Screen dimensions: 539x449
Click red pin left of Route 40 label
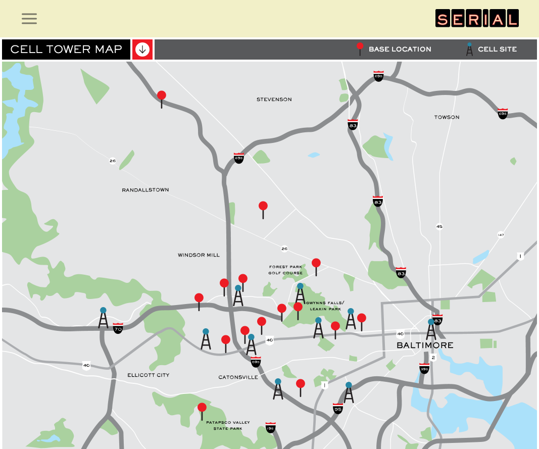pos(262,322)
